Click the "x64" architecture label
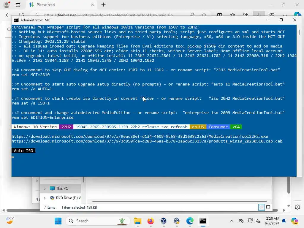The image size is (304, 228). tap(236, 127)
